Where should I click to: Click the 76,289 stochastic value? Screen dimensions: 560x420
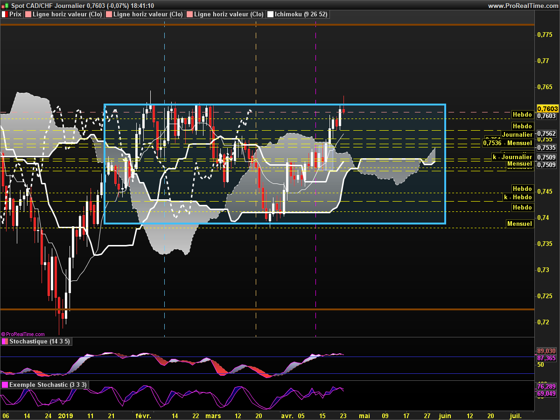tap(546, 387)
